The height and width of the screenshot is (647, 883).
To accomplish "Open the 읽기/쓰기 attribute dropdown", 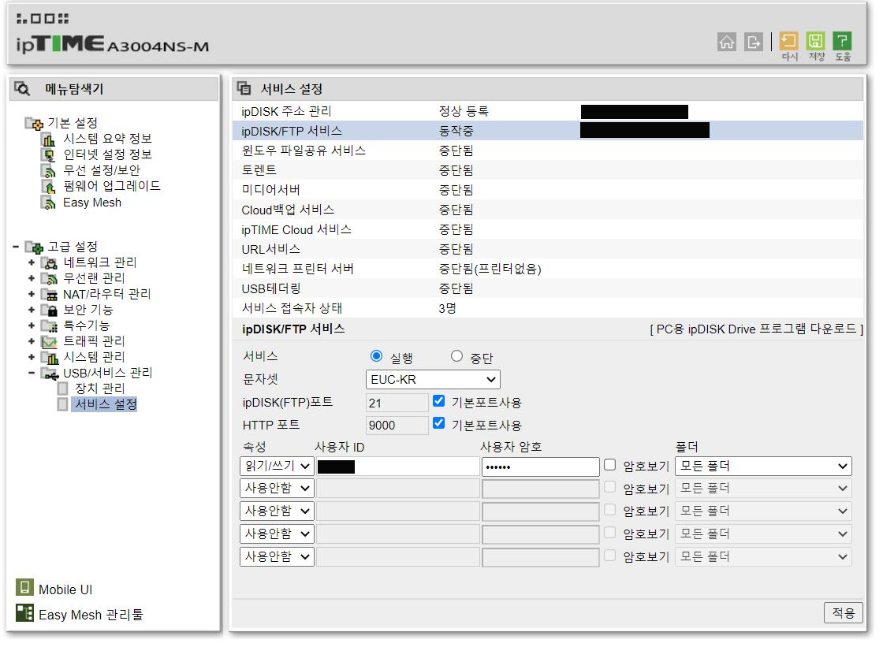I will [277, 467].
